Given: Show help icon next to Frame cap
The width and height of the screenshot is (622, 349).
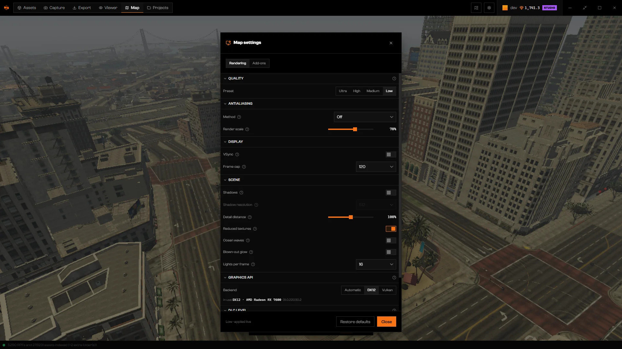Looking at the screenshot, I should pyautogui.click(x=244, y=167).
